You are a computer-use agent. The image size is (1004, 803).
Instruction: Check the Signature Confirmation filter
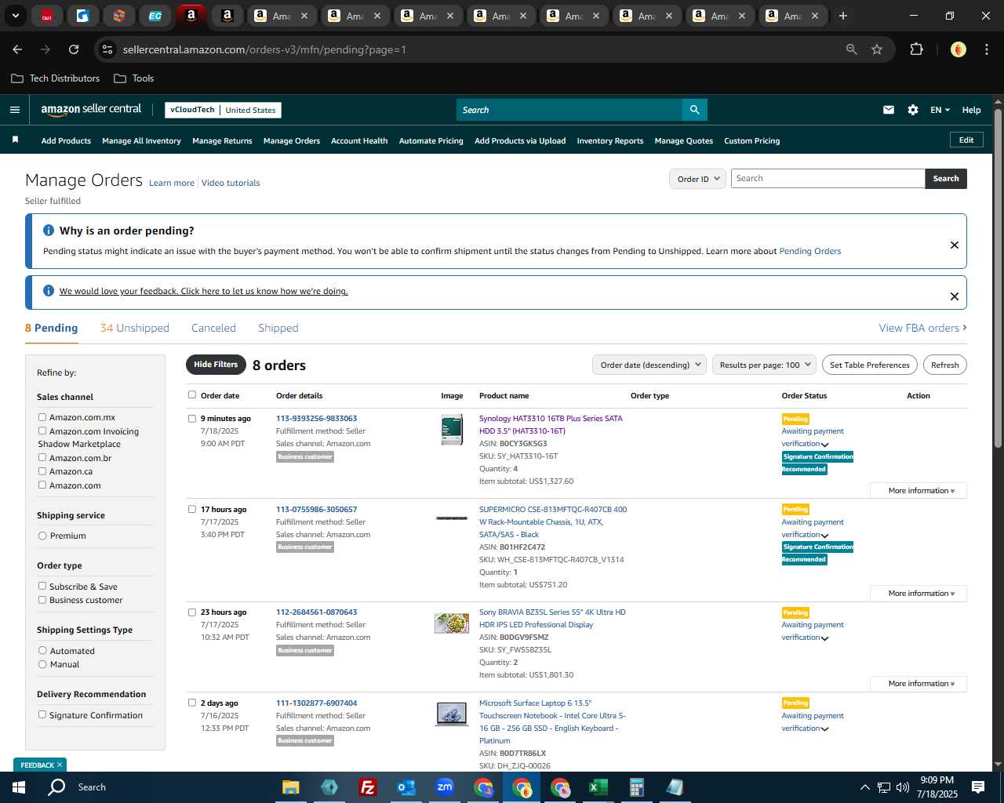pos(42,714)
